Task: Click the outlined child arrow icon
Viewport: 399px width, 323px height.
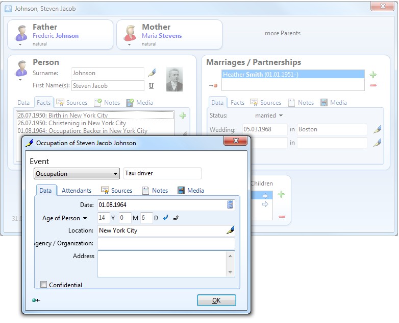Action: pos(265,204)
